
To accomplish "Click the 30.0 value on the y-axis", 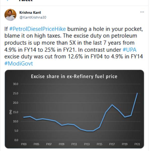I will (16, 84).
